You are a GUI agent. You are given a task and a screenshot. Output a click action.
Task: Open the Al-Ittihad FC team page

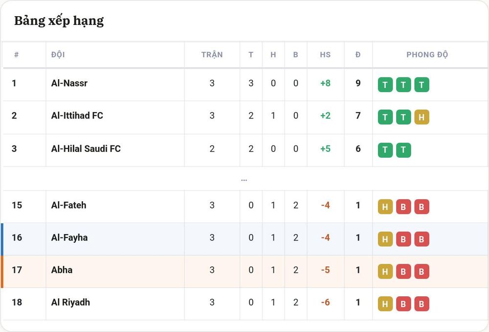coord(77,116)
